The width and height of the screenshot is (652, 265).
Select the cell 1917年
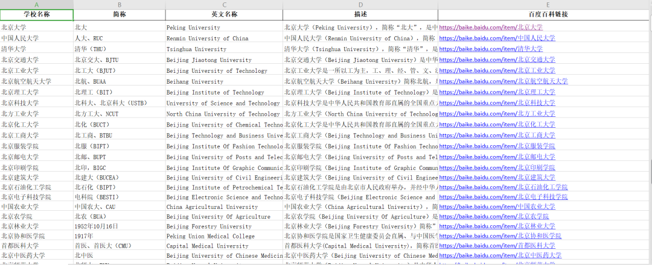point(120,236)
